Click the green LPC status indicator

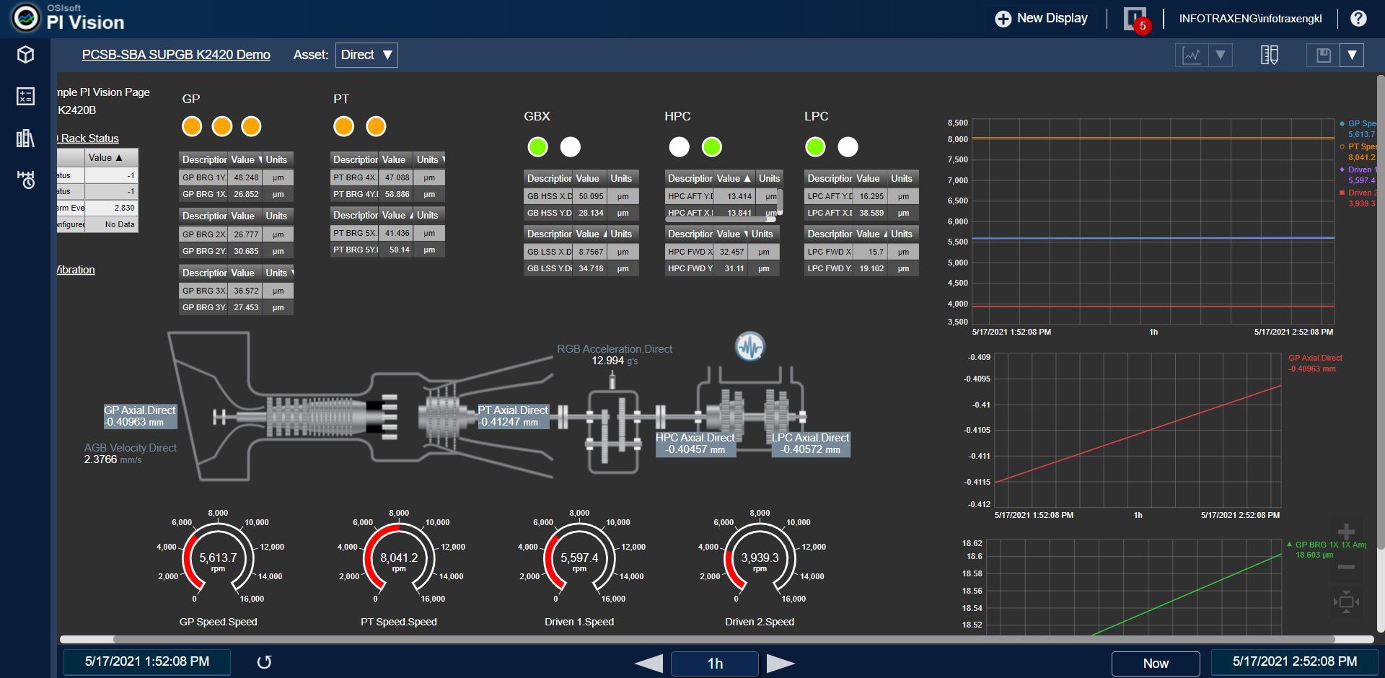coord(815,146)
